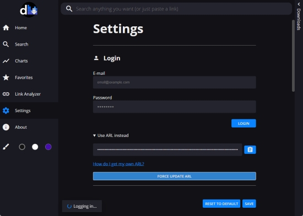Open 'How do I get my own ARL?' link
The height and width of the screenshot is (216, 303).
pyautogui.click(x=118, y=164)
